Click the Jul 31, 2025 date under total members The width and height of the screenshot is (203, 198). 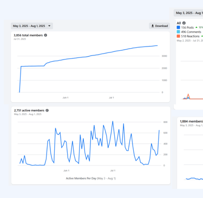pyautogui.click(x=20, y=39)
